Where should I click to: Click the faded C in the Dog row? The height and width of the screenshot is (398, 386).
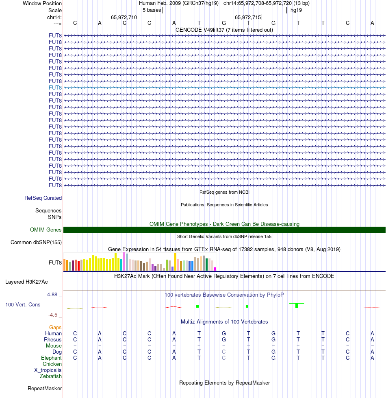(x=223, y=352)
